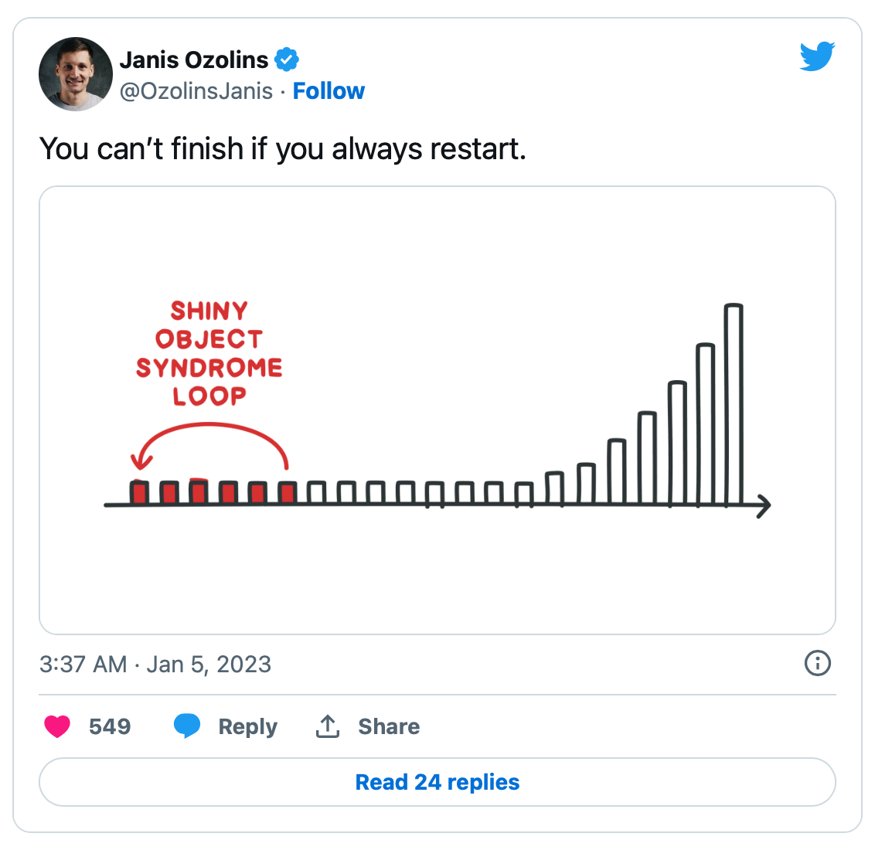The height and width of the screenshot is (850, 875).
Task: Click the tallest bar in the chart
Action: [734, 405]
